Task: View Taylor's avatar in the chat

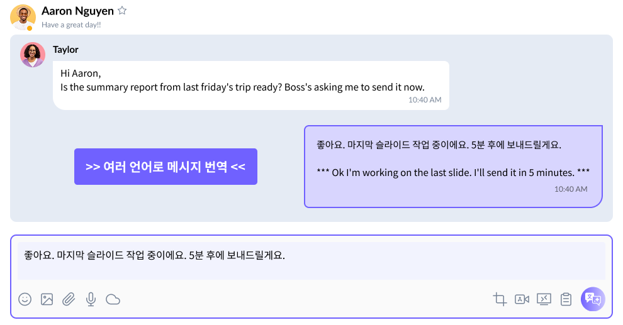Action: (x=33, y=55)
